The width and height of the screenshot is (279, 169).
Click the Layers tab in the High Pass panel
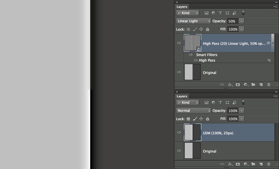tap(182, 7)
